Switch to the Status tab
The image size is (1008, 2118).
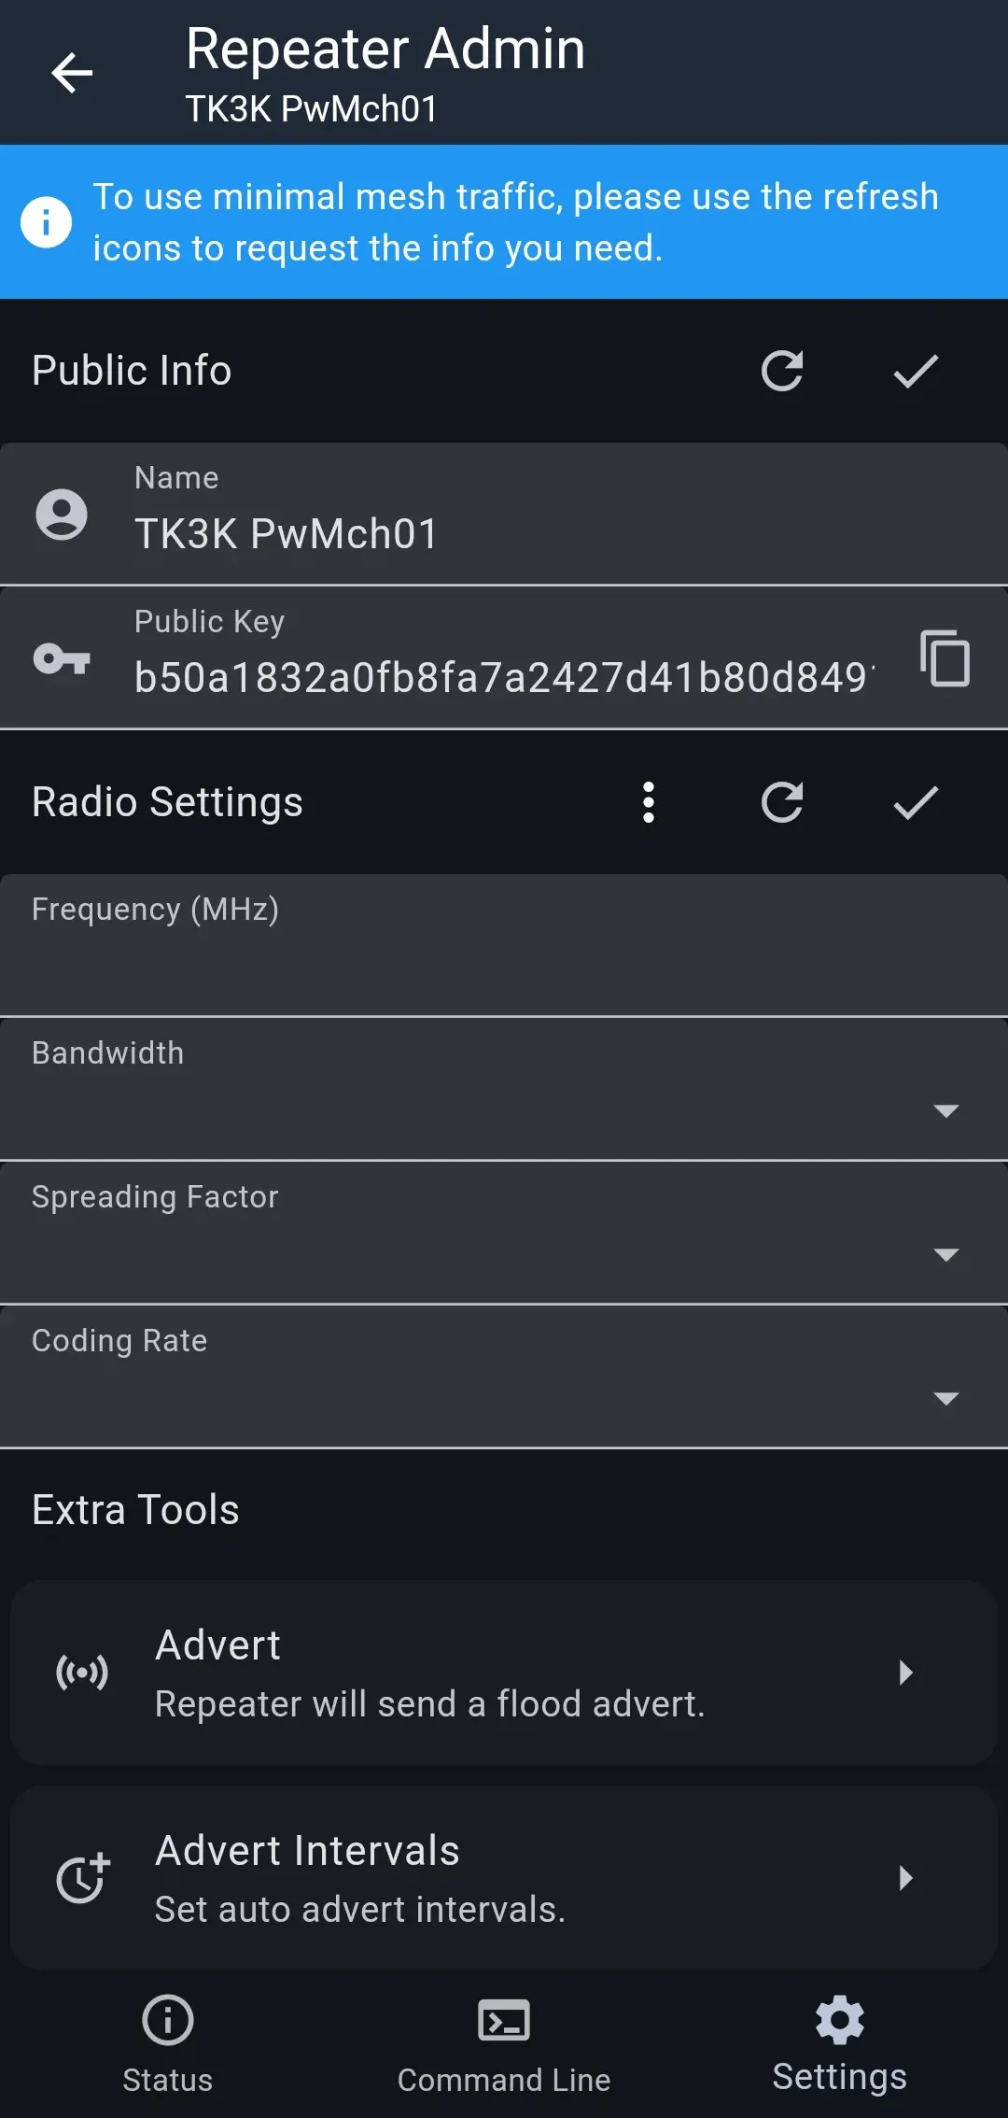coord(168,2042)
